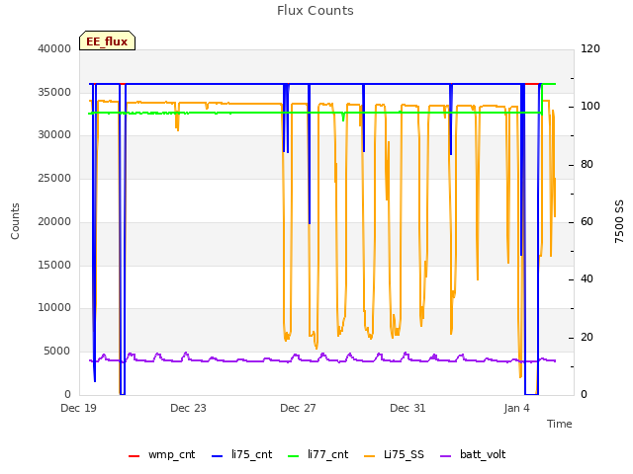
Task: Click the 10000 left axis value
Action: [x=54, y=307]
